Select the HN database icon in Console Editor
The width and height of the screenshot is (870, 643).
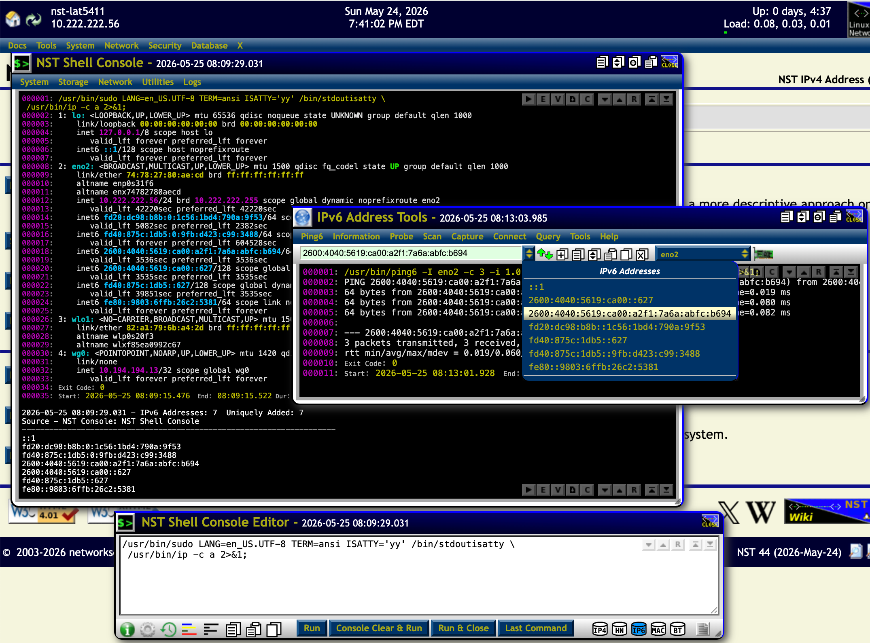coord(619,629)
